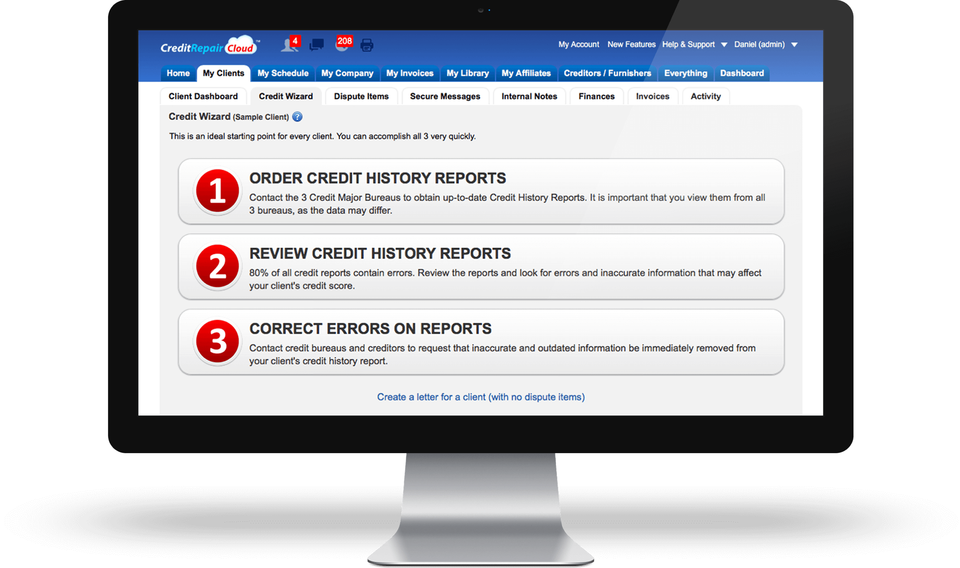
Task: Select the Finances tab
Action: click(x=598, y=96)
